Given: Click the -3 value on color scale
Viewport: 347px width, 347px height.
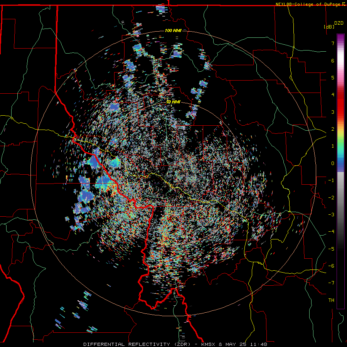Looking at the screenshot, I should click(x=331, y=215).
